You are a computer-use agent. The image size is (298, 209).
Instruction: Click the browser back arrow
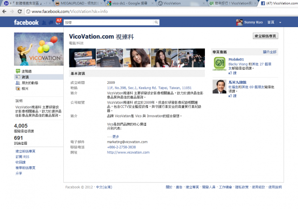(x=4, y=11)
